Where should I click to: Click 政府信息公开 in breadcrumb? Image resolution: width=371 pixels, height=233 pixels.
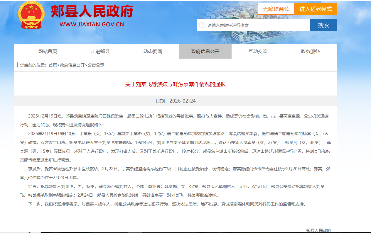click(72, 65)
